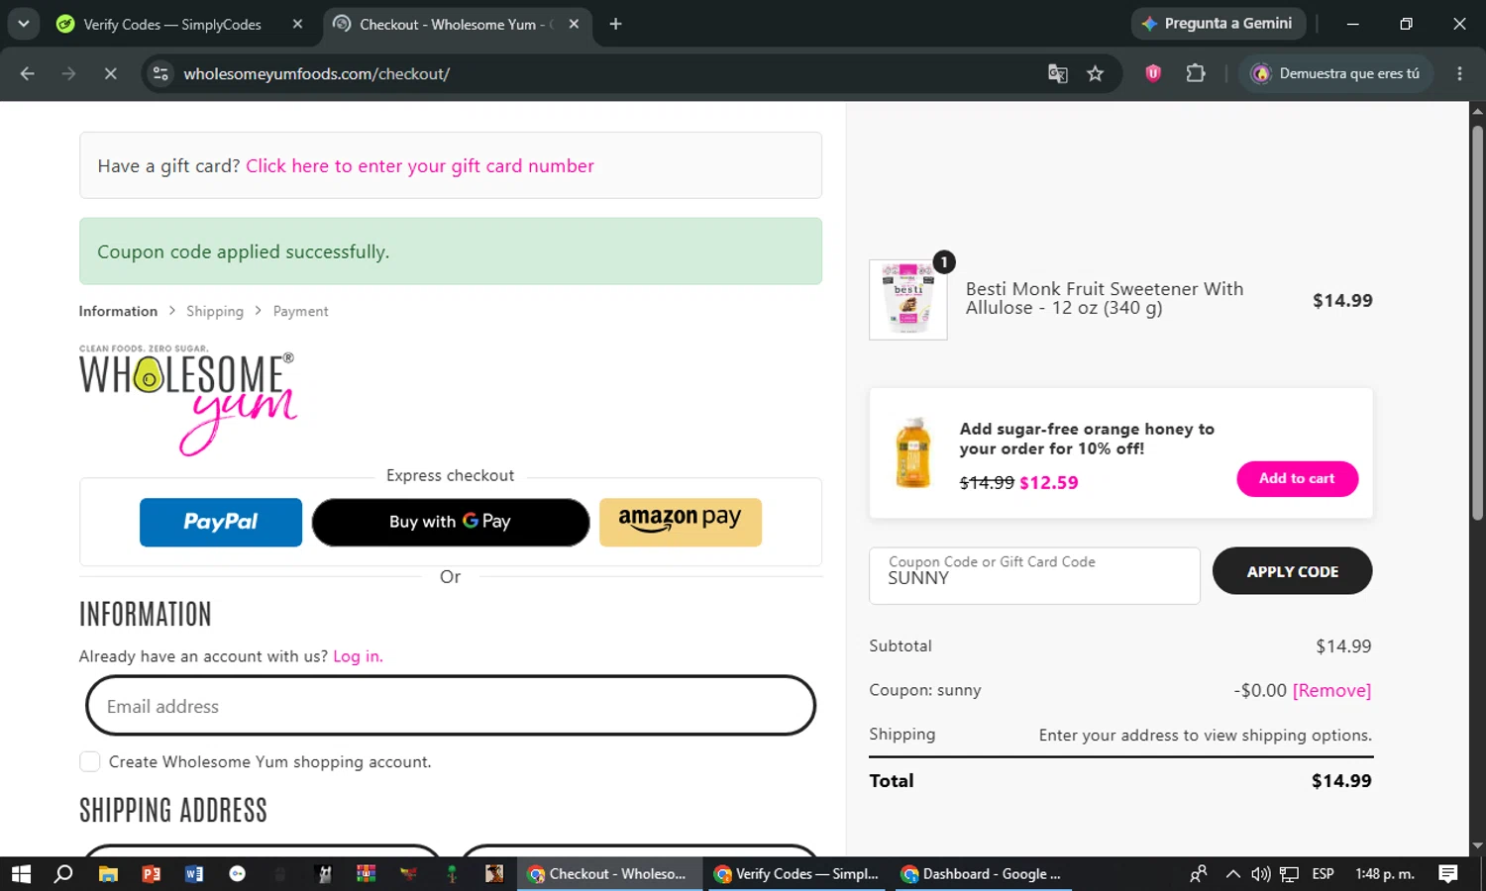This screenshot has width=1486, height=891.
Task: Switch to Verify Codes Chrome taskbar window
Action: pyautogui.click(x=797, y=874)
